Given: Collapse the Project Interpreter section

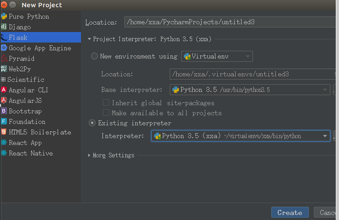Looking at the screenshot, I should 89,39.
